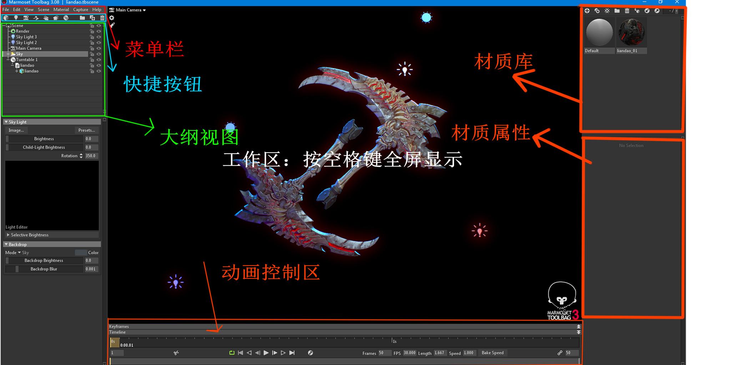Step forward one frame
This screenshot has height=365, width=731.
click(x=274, y=353)
